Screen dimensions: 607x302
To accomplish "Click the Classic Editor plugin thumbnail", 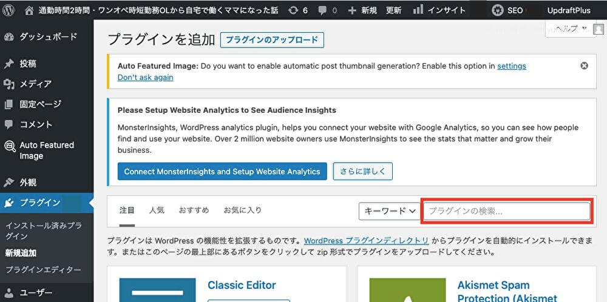I will (x=158, y=290).
